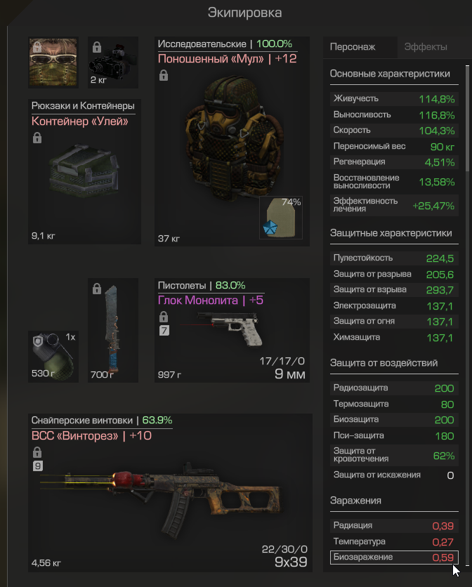Click the blue pentagon badge on armor plate

(270, 227)
